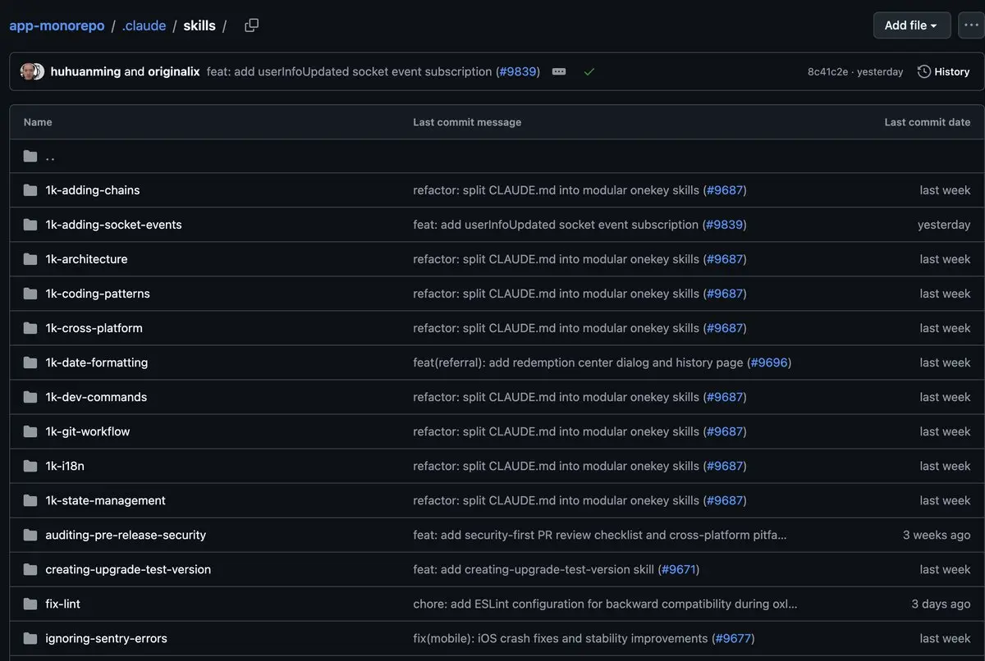985x661 pixels.
Task: Navigate to the app-monorepo root breadcrumb
Action: (57, 25)
